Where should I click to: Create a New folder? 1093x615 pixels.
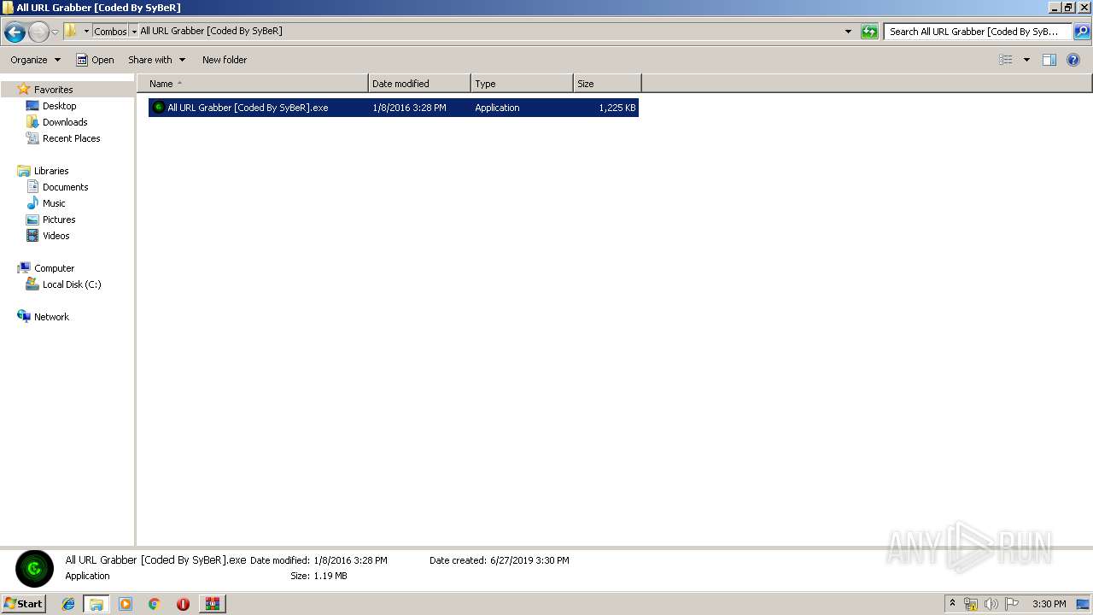pyautogui.click(x=225, y=60)
